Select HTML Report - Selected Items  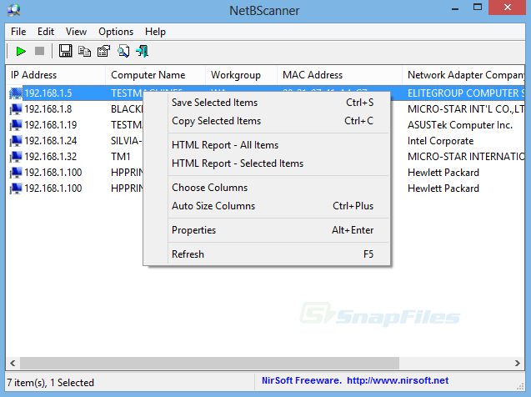click(x=267, y=163)
